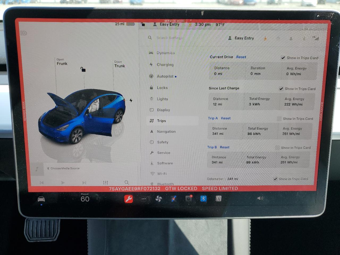Screen dimensions: 340x255
Task: Open the all-apps three-dots launcher
Action: (144, 199)
